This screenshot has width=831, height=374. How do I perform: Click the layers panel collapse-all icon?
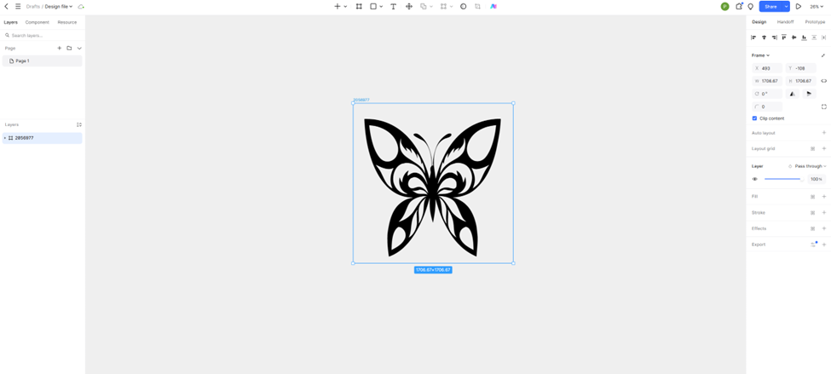click(79, 125)
